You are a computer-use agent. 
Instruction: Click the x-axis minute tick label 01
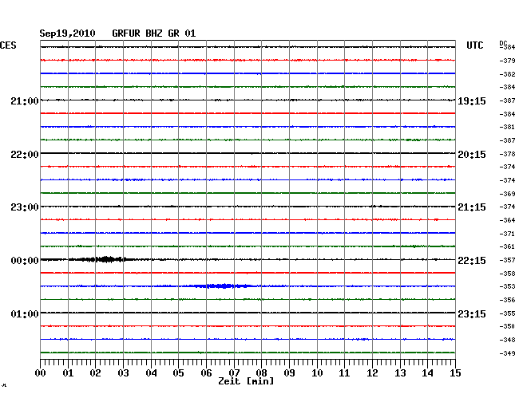pos(68,373)
